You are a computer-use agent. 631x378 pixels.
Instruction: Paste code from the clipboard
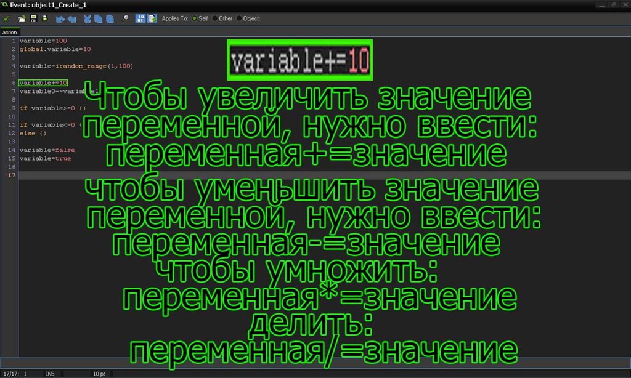[x=110, y=19]
